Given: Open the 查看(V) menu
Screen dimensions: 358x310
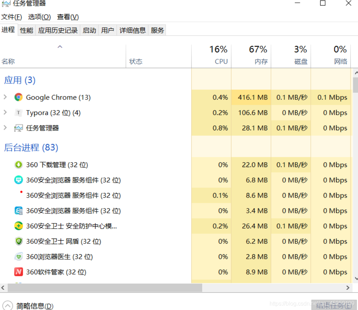Looking at the screenshot, I should (68, 17).
